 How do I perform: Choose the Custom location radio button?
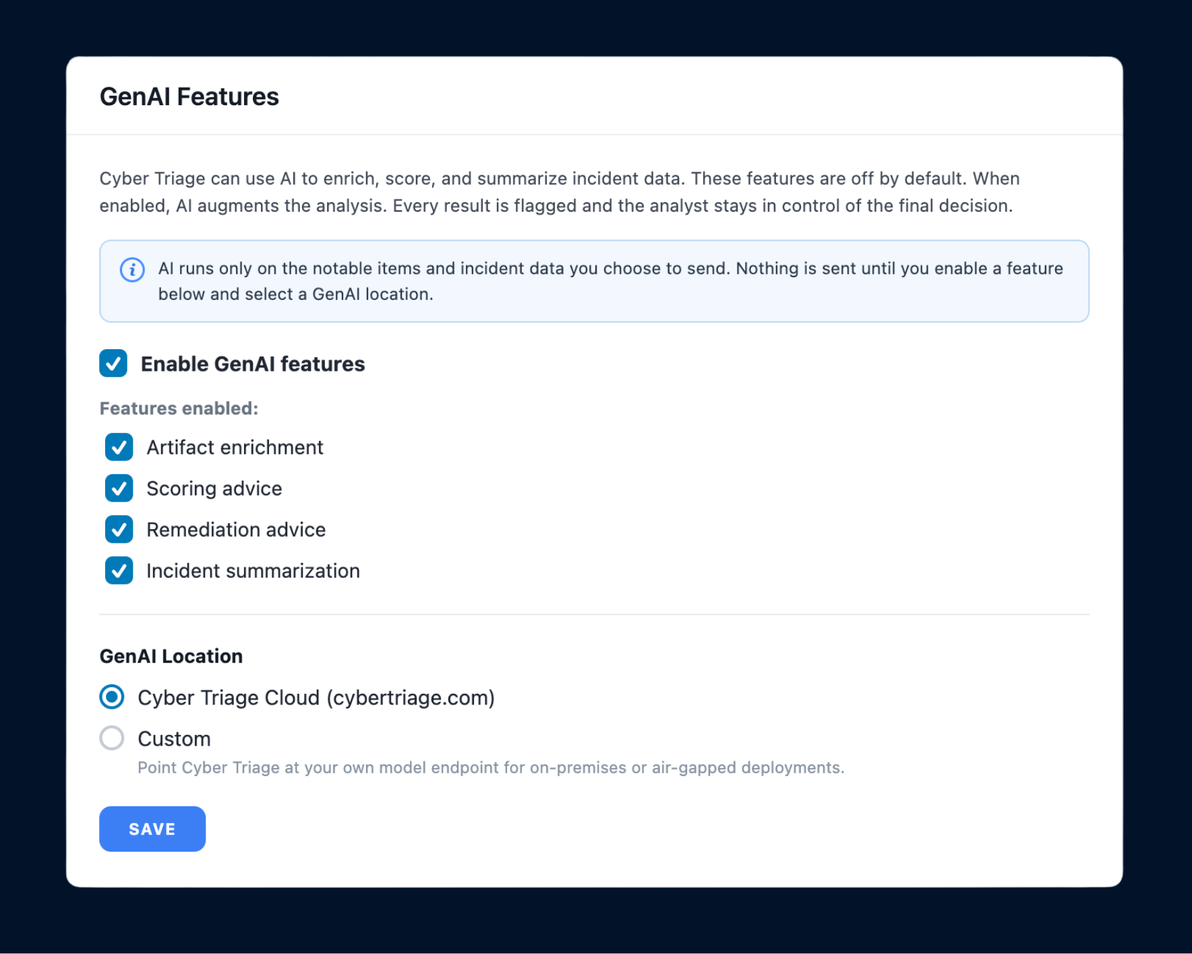tap(112, 738)
